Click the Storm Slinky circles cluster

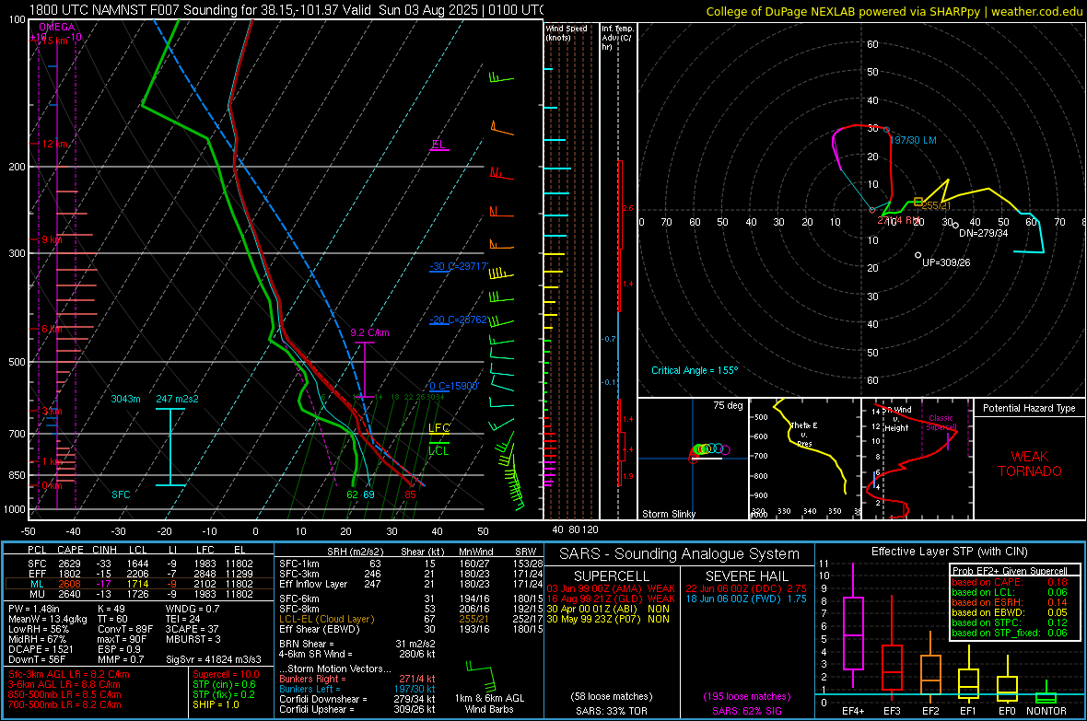tap(708, 450)
